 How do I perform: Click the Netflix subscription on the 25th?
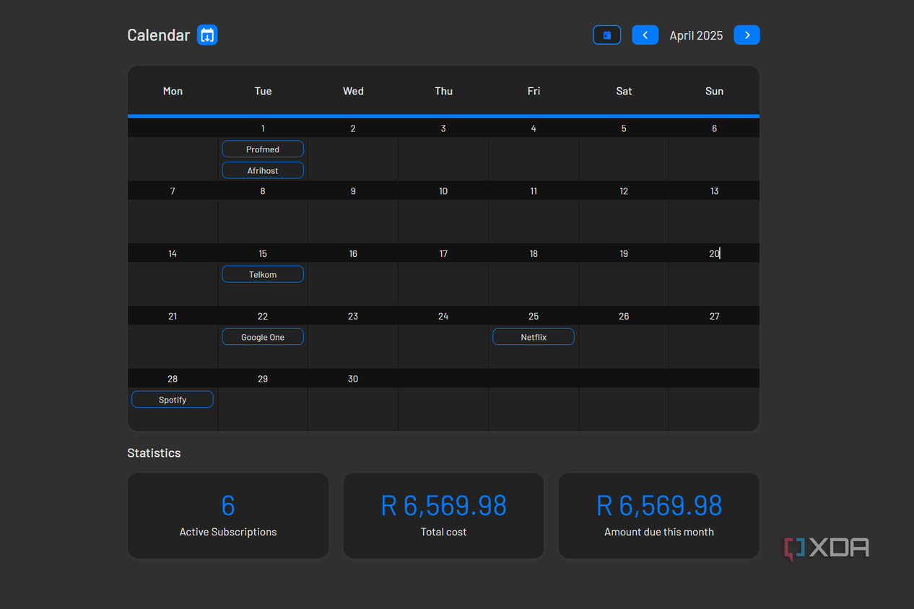(534, 337)
